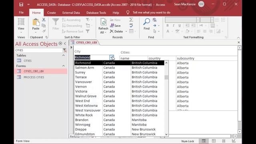Open the CITIES table
256x144 pixels.
click(x=28, y=61)
